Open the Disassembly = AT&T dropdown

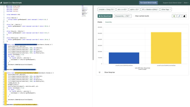pyautogui.click(x=123, y=16)
